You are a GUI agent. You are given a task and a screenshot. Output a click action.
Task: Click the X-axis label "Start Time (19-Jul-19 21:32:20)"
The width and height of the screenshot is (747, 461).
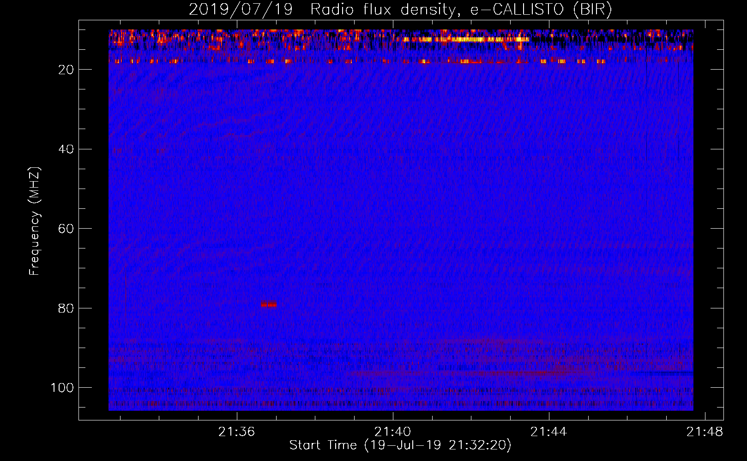(400, 445)
